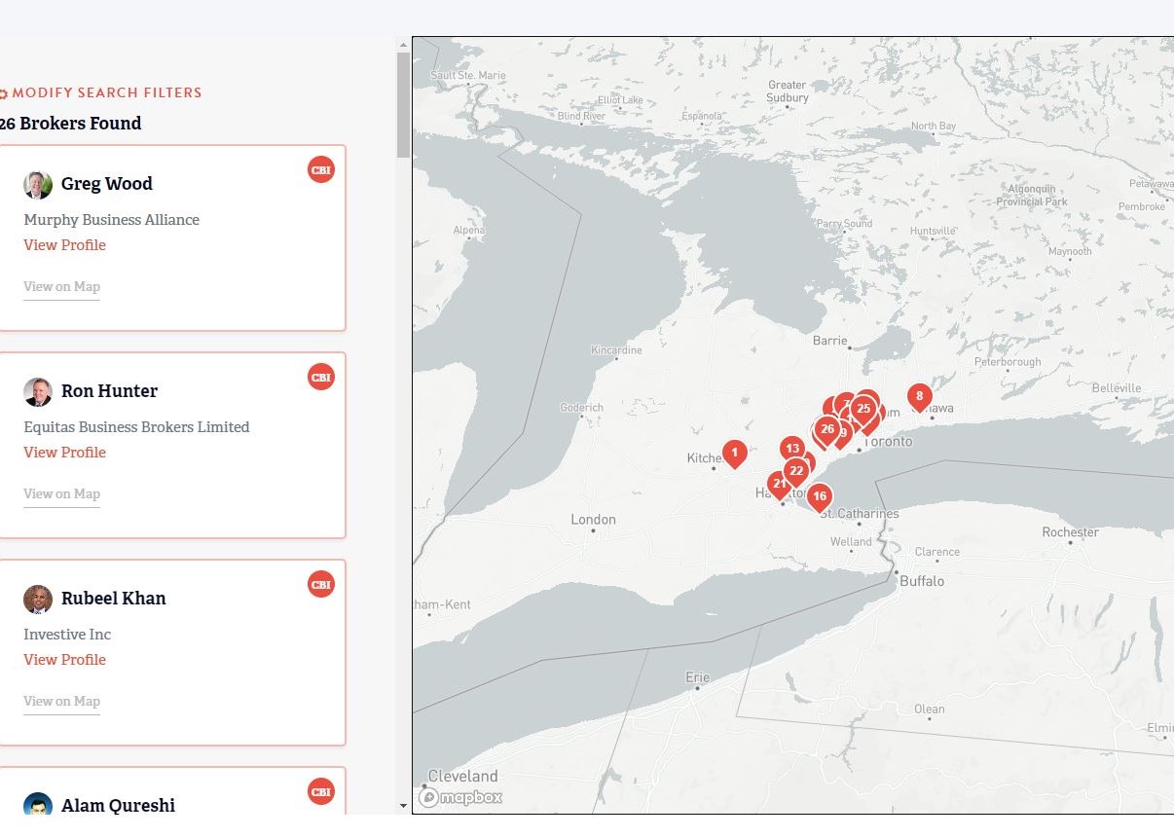Viewport: 1174px width, 838px height.
Task: Click the Murphy Business Alliance company text
Action: [x=111, y=220]
